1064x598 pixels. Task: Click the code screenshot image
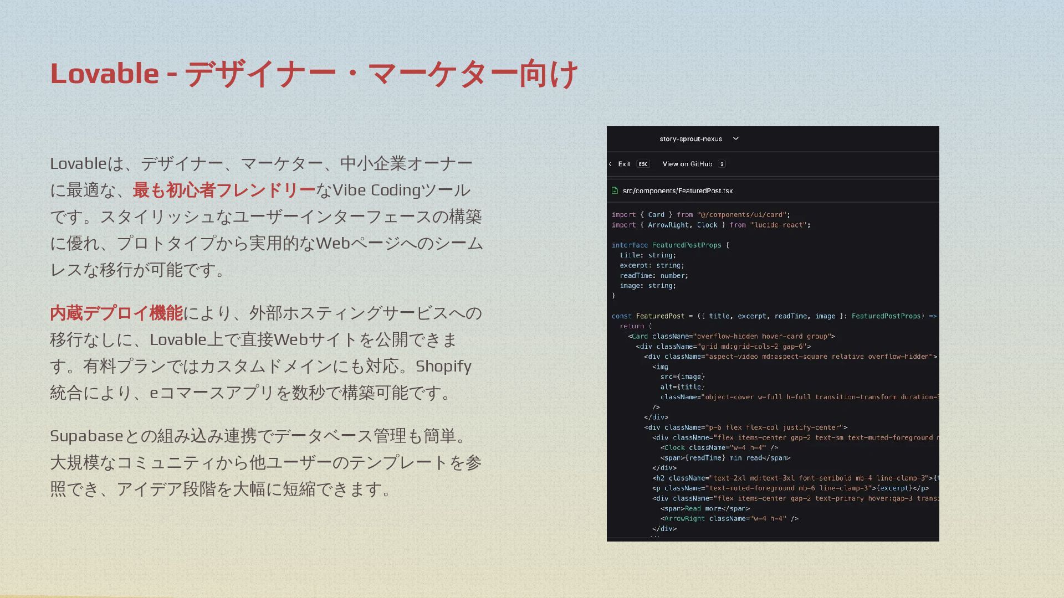[x=773, y=360]
